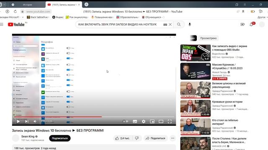
Task: Expand the закладки Microsoft folder arrow
Action: (23, 17)
